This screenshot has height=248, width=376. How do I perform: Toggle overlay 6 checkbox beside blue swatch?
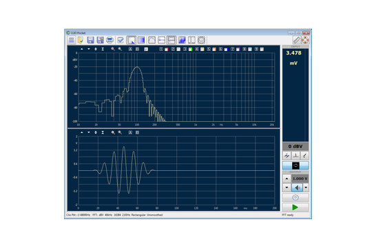click(220, 49)
